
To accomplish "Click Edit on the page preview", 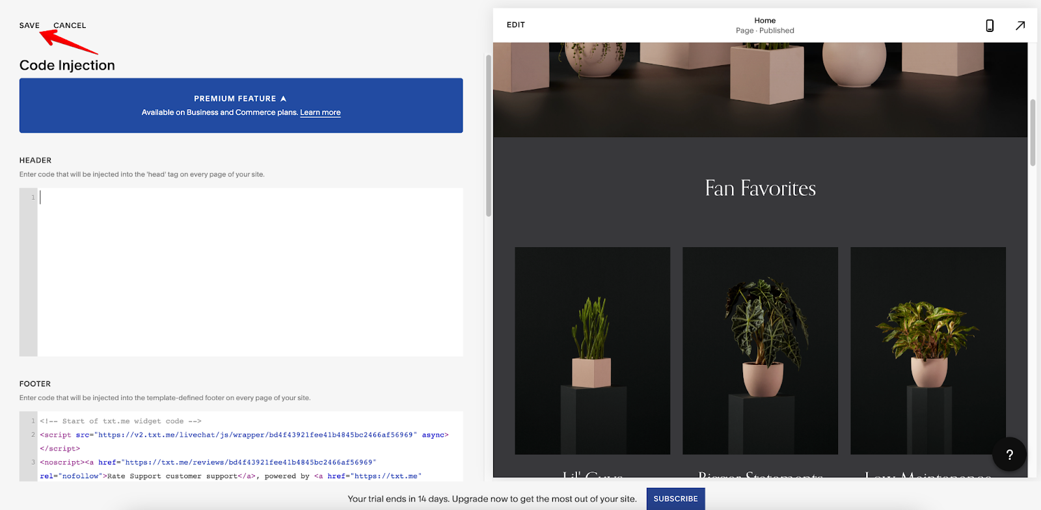I will (x=516, y=25).
